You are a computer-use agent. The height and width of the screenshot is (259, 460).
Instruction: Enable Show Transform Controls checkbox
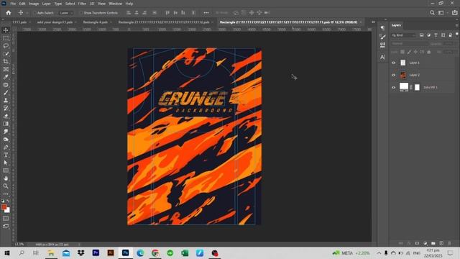pyautogui.click(x=81, y=13)
